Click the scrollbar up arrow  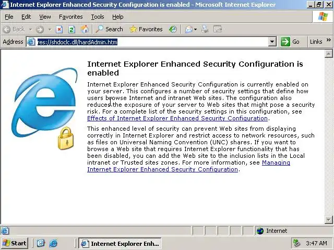point(328,54)
